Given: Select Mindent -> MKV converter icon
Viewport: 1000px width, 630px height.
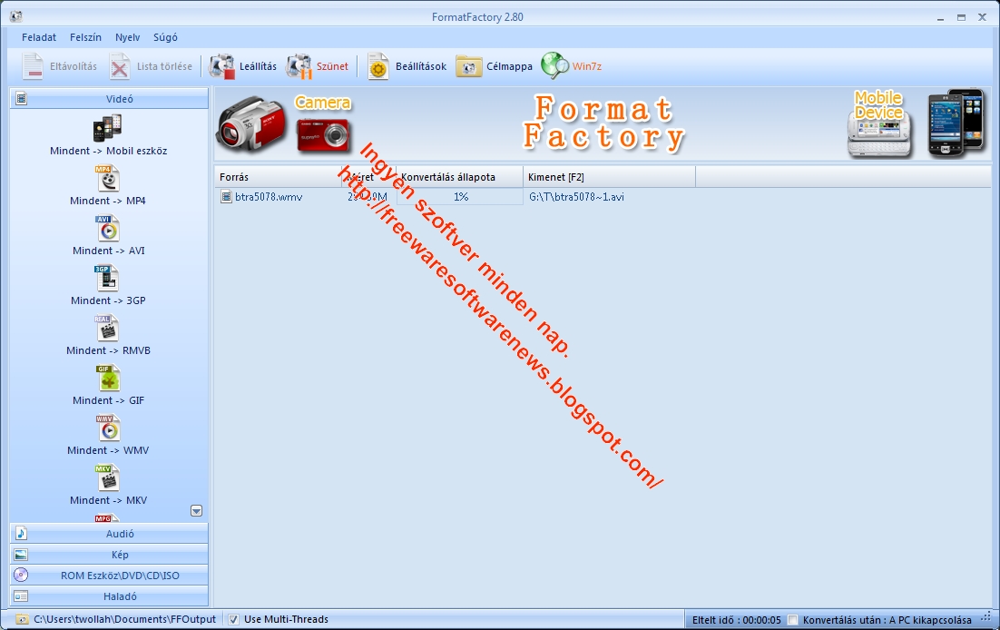Looking at the screenshot, I should point(106,478).
